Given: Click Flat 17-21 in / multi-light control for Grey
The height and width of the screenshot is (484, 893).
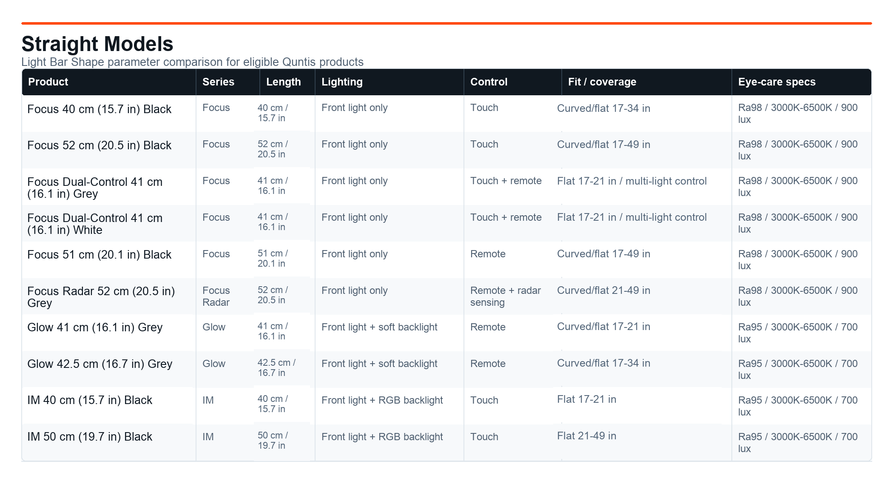Looking at the screenshot, I should (632, 181).
